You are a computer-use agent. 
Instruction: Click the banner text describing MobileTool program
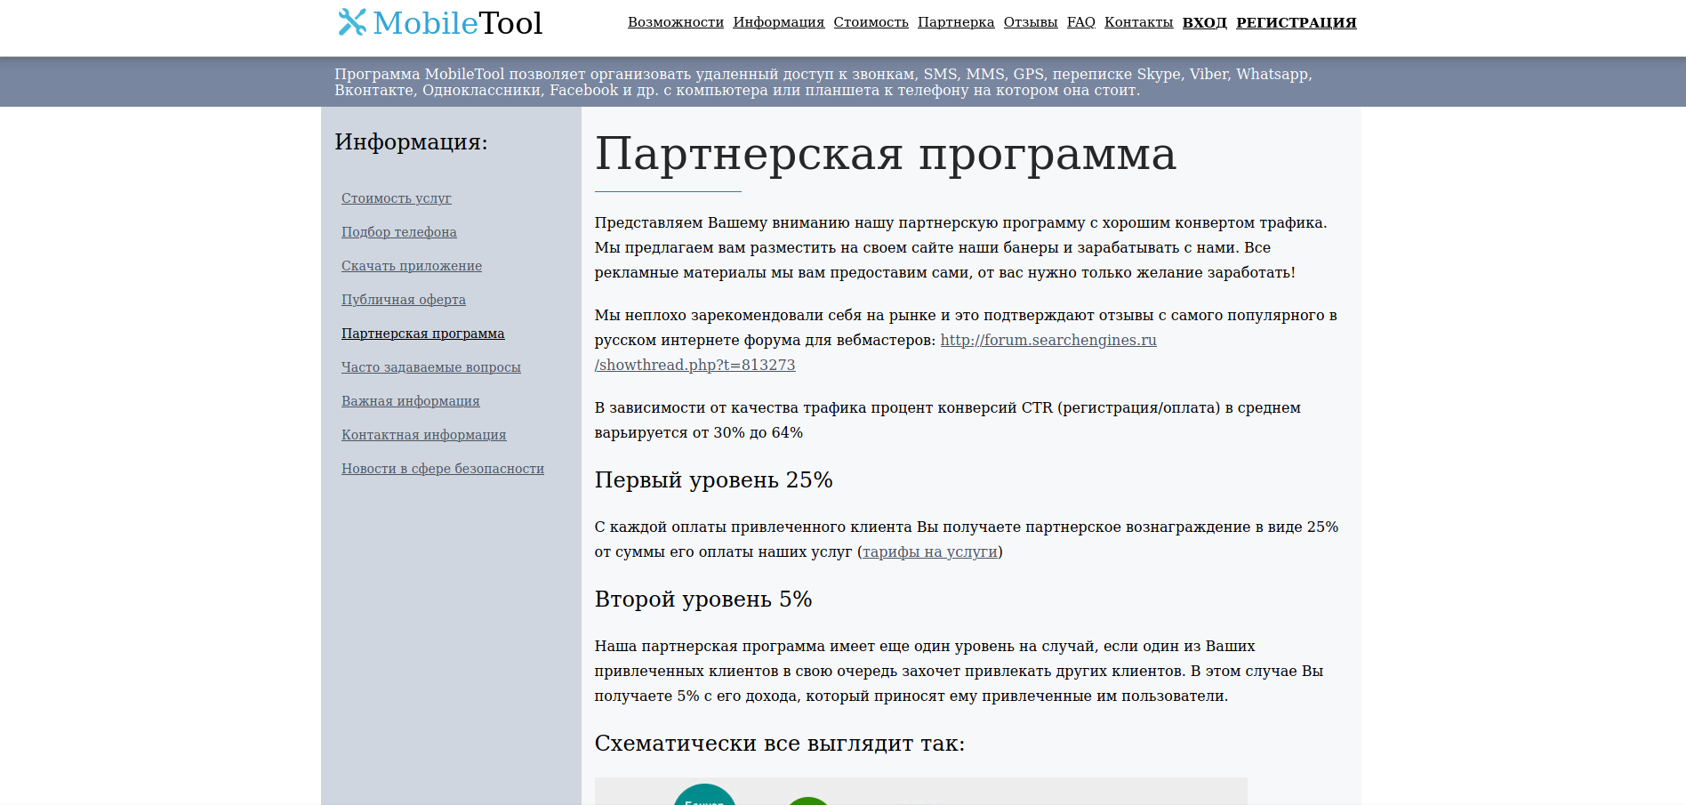pos(823,82)
